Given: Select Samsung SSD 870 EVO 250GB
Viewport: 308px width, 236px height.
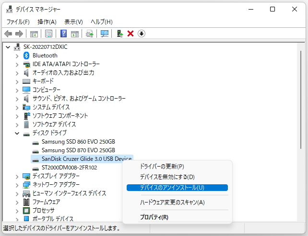Looking at the screenshot, I should tap(78, 150).
